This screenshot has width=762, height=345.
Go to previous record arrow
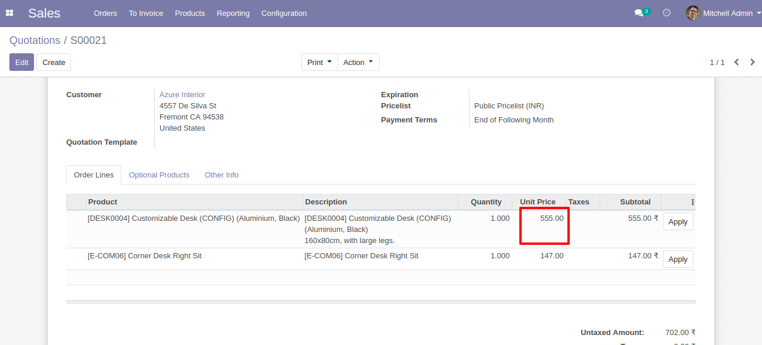737,62
